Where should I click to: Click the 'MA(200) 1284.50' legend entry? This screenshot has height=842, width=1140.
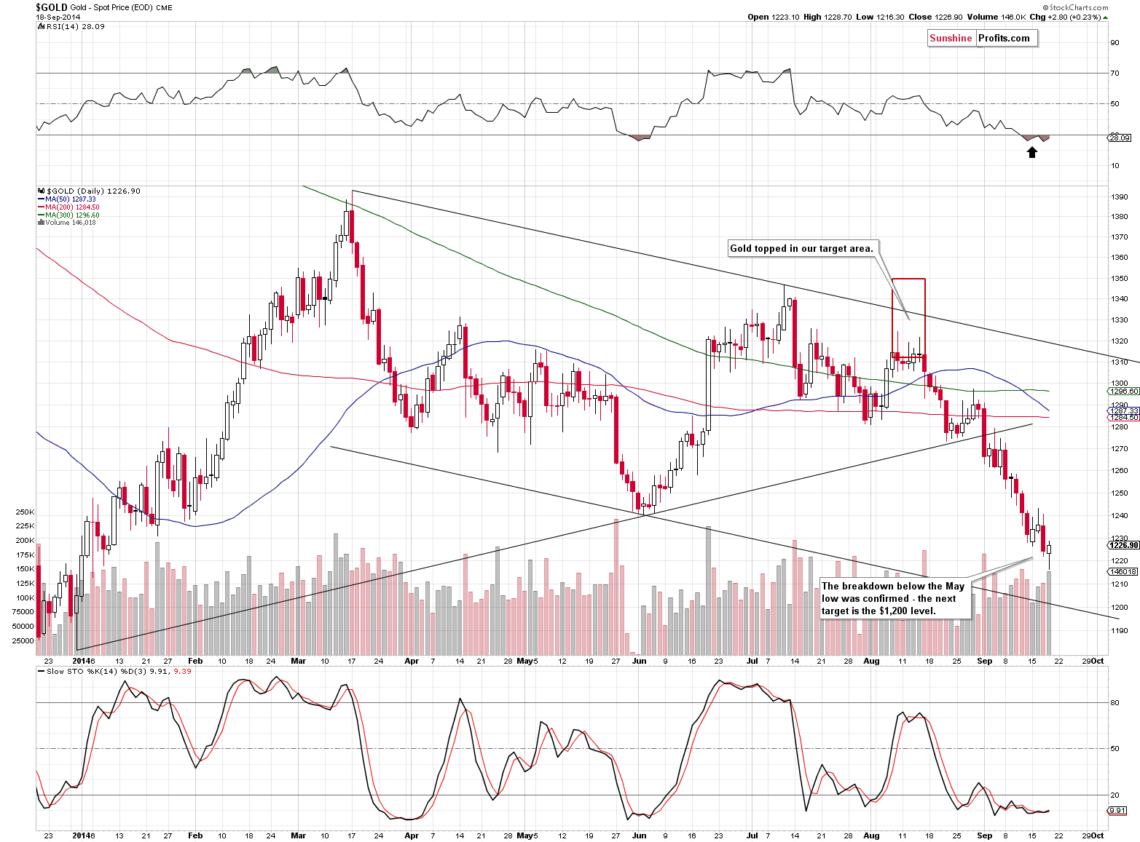72,207
